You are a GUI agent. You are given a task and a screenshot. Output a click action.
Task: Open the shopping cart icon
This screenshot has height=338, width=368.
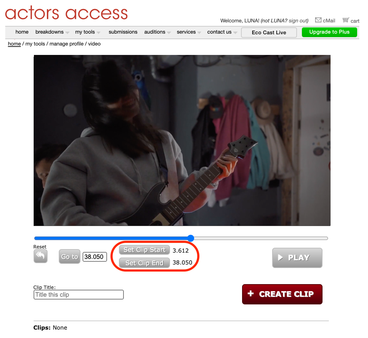tap(346, 20)
